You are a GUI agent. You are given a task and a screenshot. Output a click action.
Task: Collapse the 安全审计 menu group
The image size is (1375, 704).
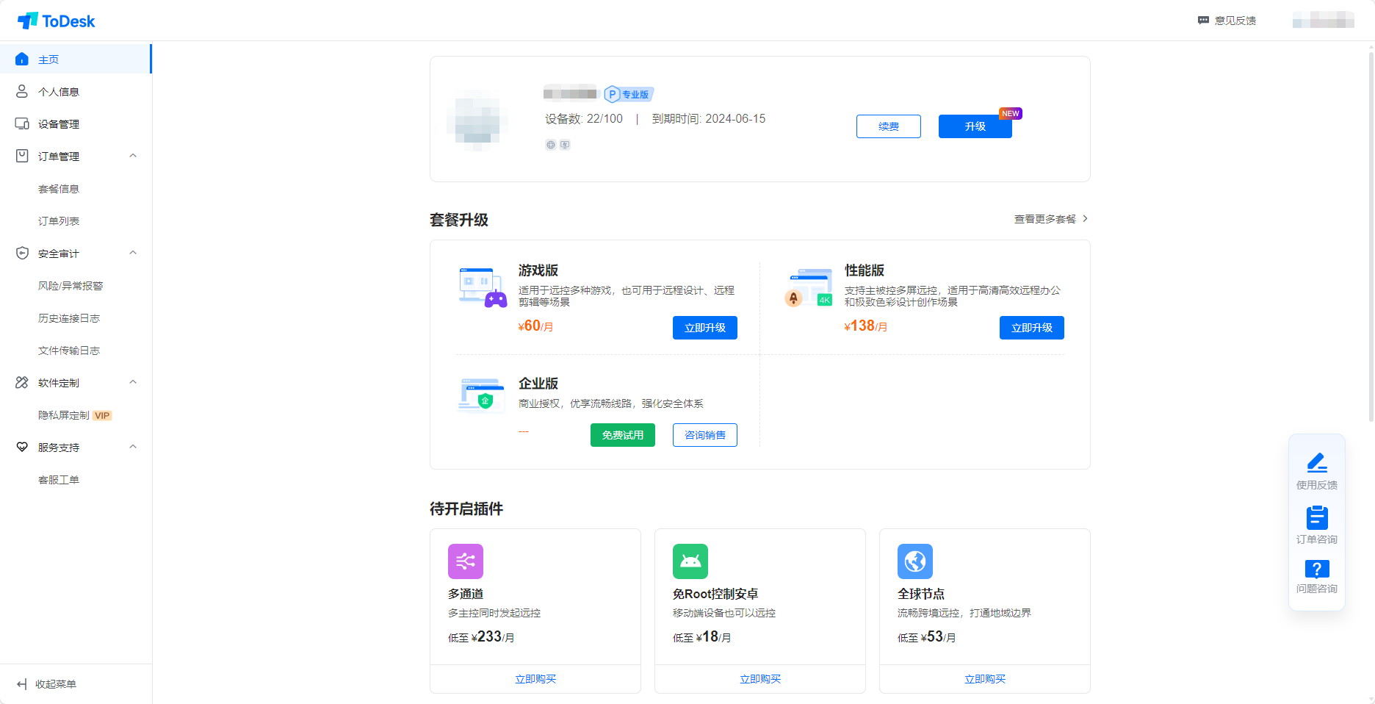133,253
